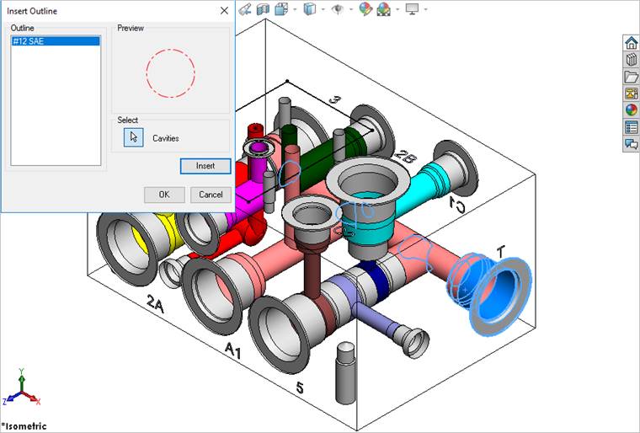Viewport: 640px width, 433px height.
Task: Open Appearances and Scenes task pane tab
Action: point(631,110)
